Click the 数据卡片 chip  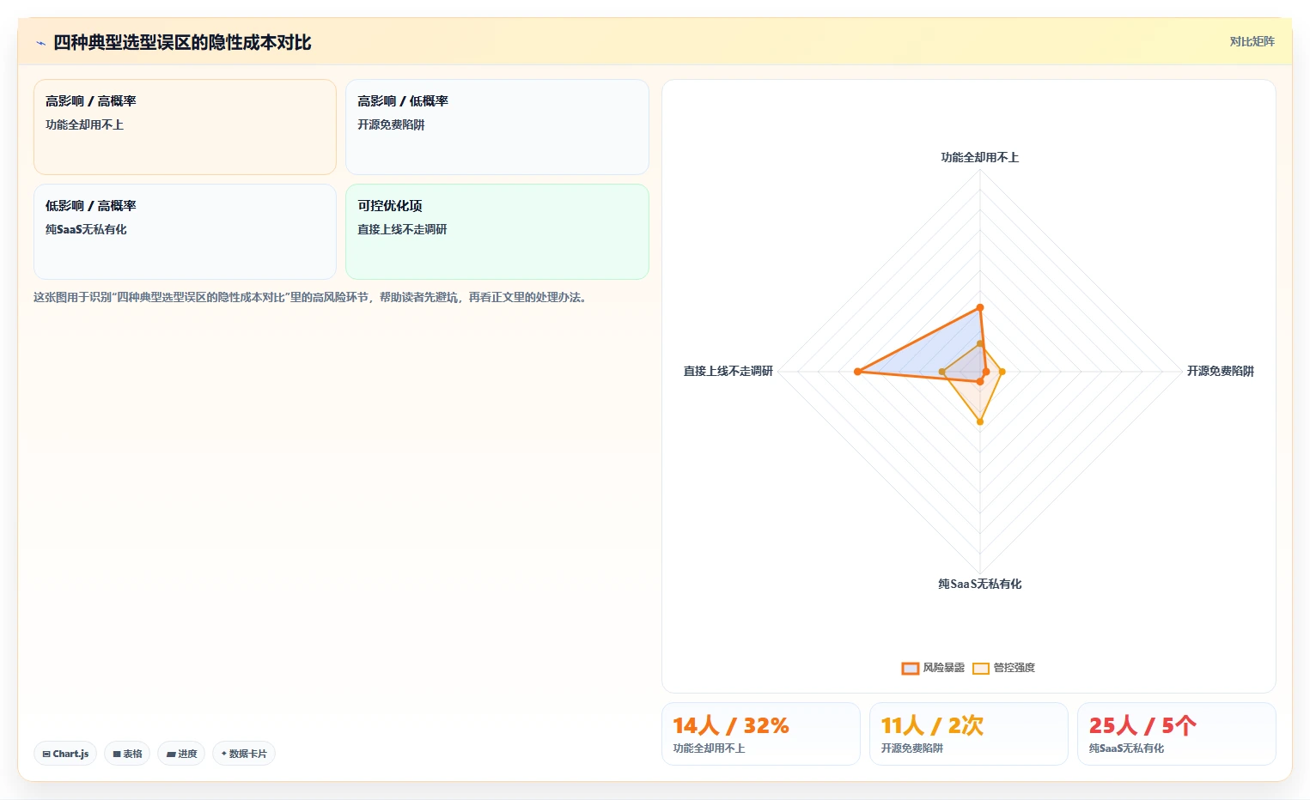pyautogui.click(x=244, y=754)
